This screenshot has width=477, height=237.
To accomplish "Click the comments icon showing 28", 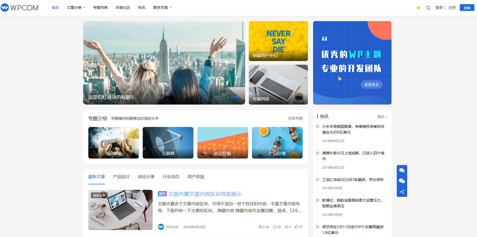I will (x=275, y=227).
